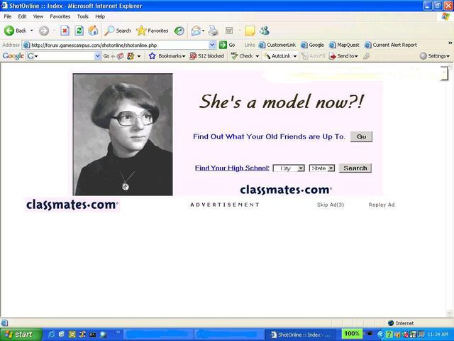This screenshot has width=454, height=341.
Task: Open the Back button history dropdown arrow
Action: (x=31, y=31)
